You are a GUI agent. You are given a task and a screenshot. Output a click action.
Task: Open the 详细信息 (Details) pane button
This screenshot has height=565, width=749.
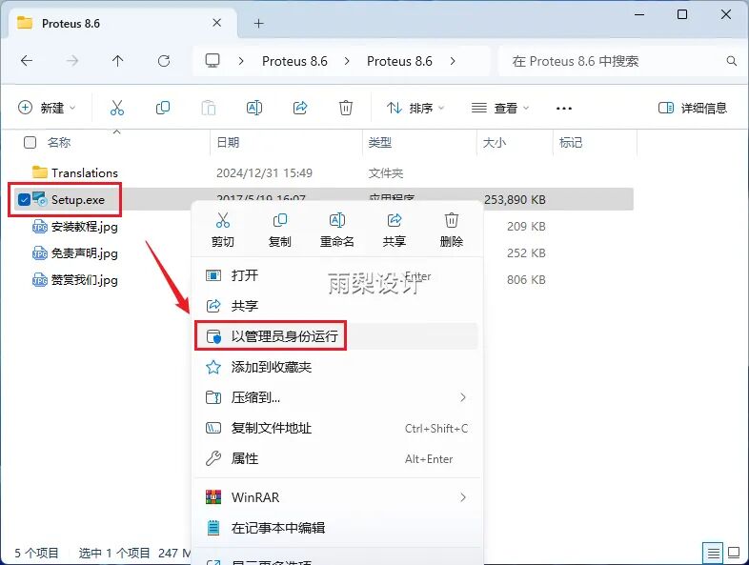693,108
